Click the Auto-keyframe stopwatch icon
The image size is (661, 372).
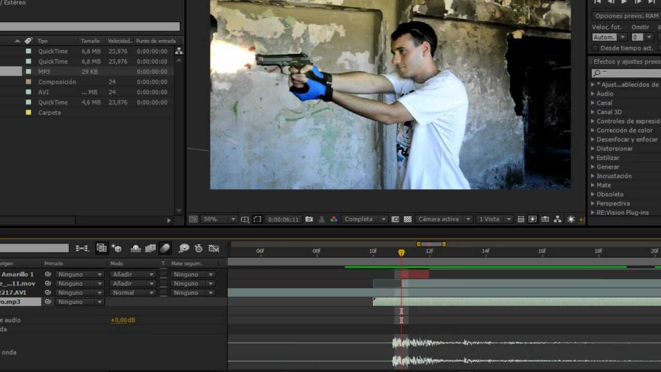click(x=198, y=249)
